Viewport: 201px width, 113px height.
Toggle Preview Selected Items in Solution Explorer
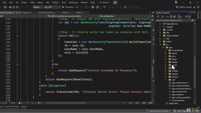[x=189, y=17]
